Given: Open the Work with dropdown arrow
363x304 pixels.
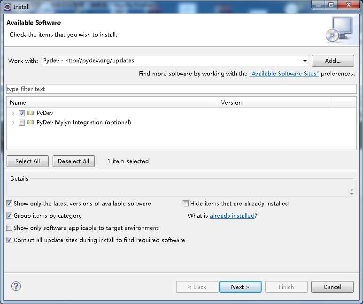Looking at the screenshot, I should [305, 61].
